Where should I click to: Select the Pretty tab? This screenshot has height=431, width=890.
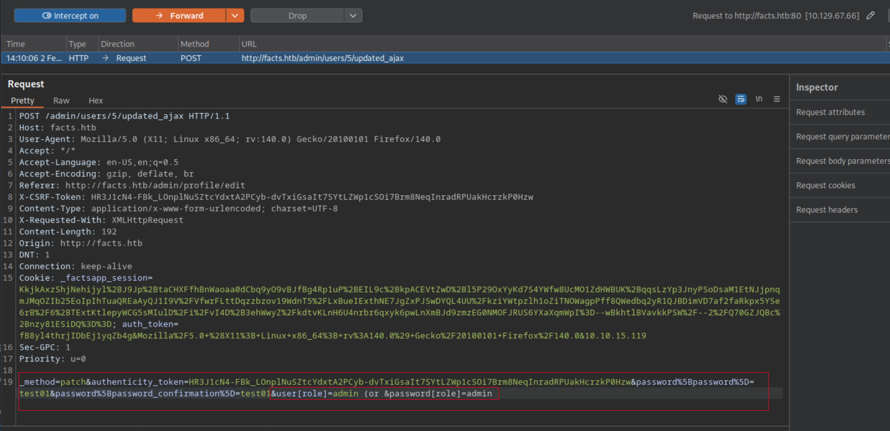click(22, 101)
